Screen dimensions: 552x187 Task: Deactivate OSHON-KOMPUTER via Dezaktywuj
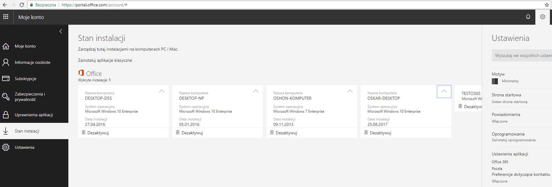(x=286, y=133)
